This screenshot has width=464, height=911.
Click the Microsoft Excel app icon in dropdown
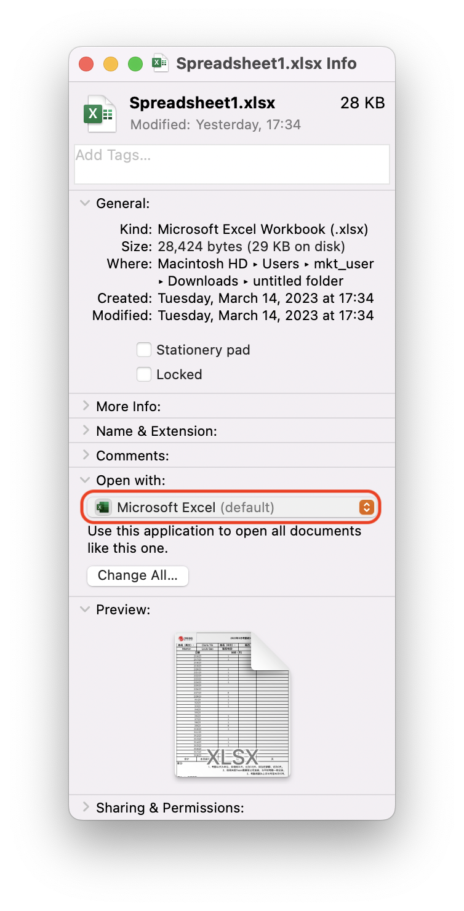click(x=103, y=507)
